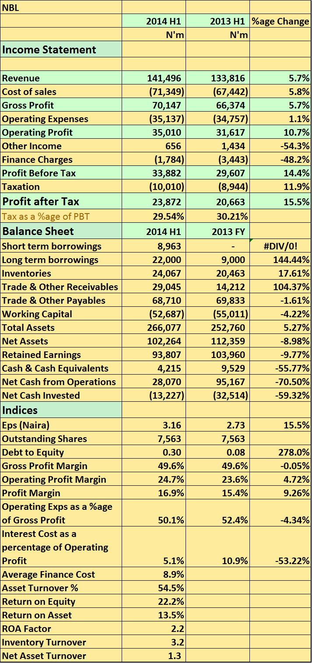Image resolution: width=312 pixels, height=663 pixels.
Task: Click the #DIV/0! error cell
Action: pyautogui.click(x=280, y=246)
